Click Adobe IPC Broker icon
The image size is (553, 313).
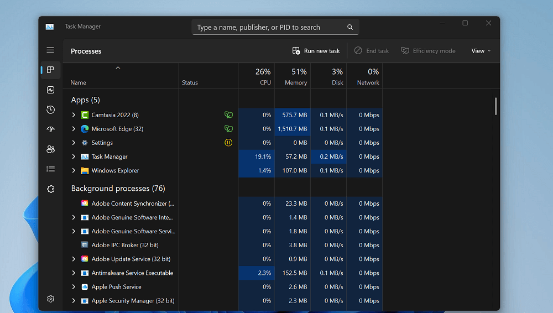click(x=85, y=245)
